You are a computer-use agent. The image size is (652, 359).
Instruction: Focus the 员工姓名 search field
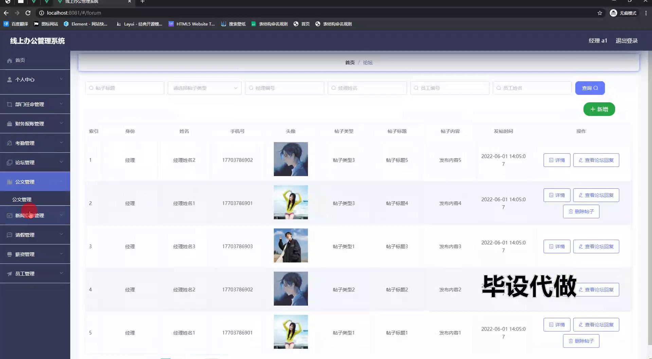pyautogui.click(x=532, y=88)
